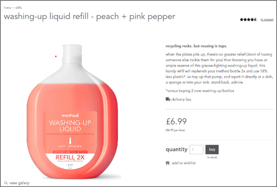This screenshot has width=277, height=187.
Task: Click the REFILL 2X label on bottle
Action: [x=70, y=157]
